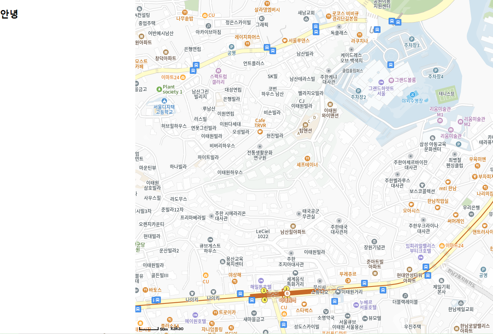Open the 새남교회 church icon
This screenshot has width=493, height=334.
[x=306, y=19]
